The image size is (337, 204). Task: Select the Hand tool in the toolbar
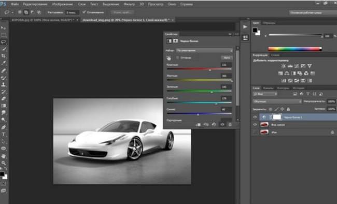4,156
